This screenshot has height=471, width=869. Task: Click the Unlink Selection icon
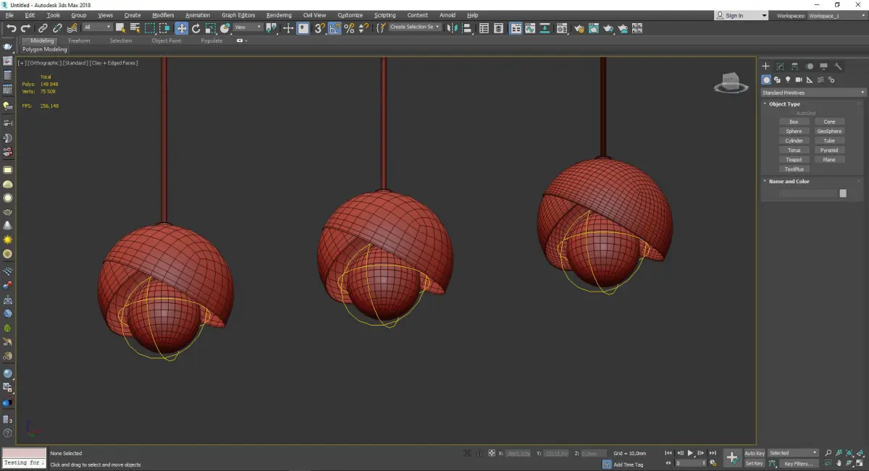[x=58, y=28]
